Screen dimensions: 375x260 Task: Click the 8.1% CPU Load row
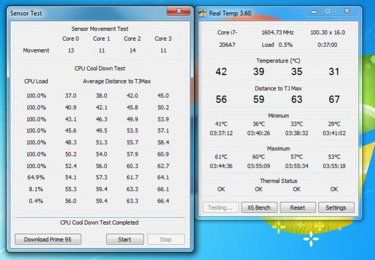100,189
